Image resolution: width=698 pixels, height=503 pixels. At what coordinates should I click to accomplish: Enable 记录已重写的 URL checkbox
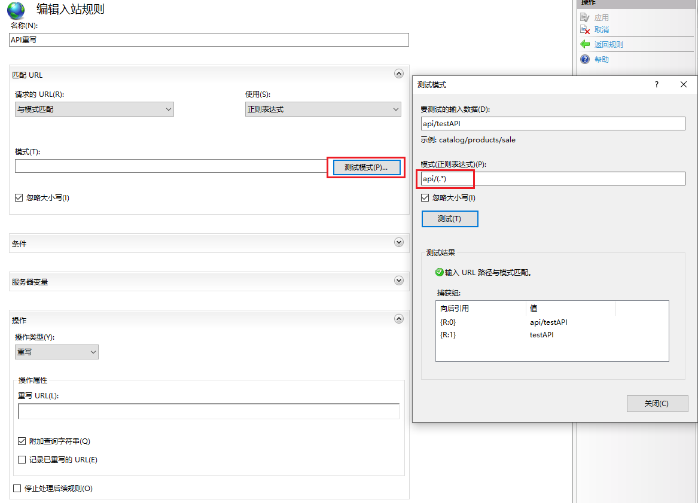coord(22,459)
